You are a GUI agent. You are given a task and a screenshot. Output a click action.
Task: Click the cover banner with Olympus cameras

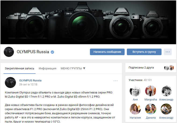pos(88,22)
